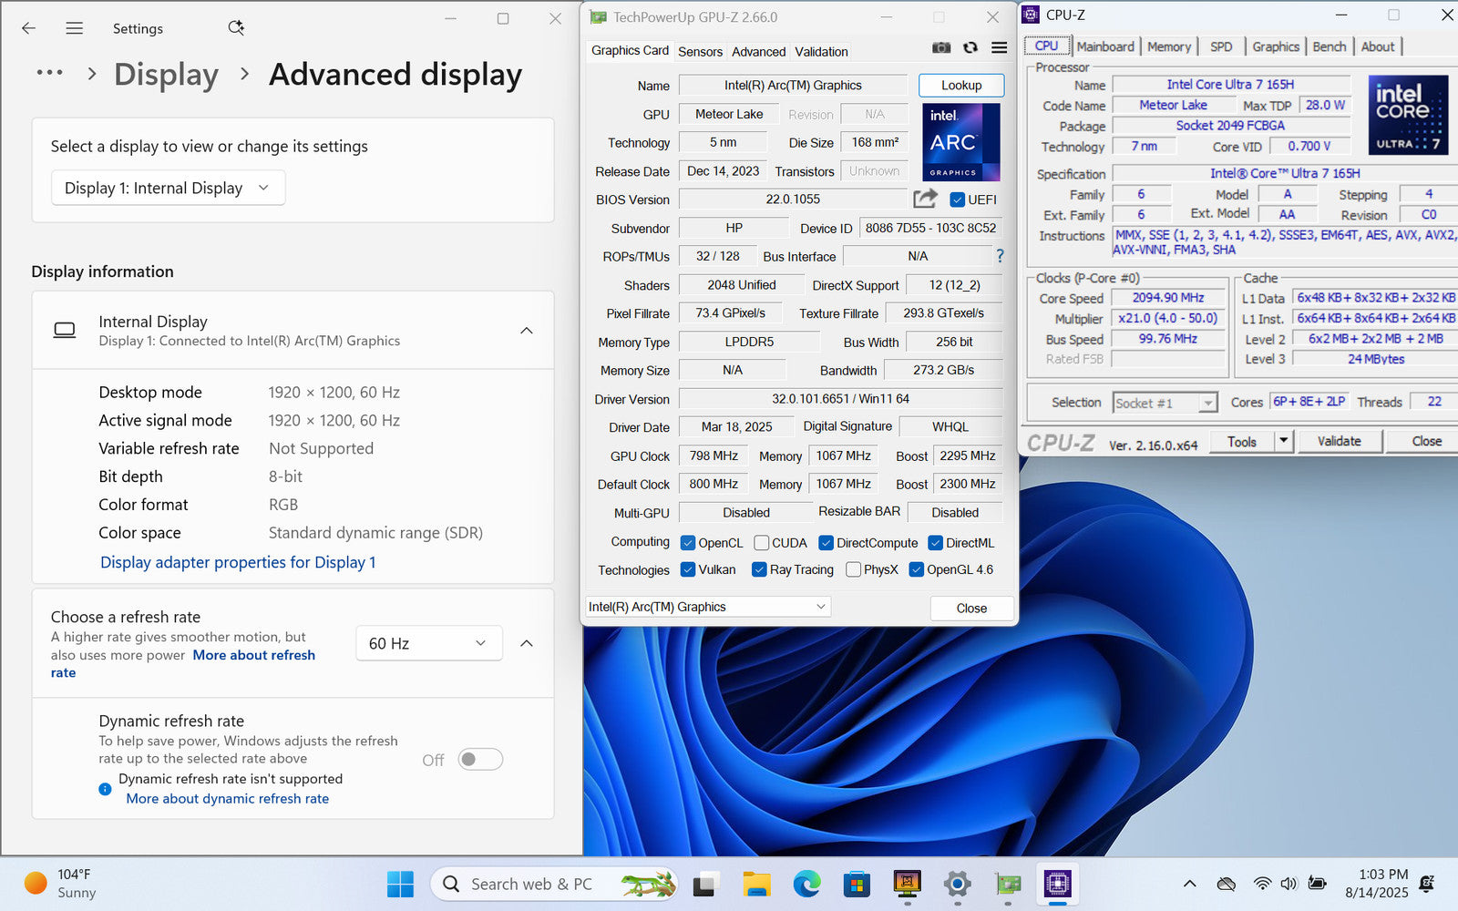Open the weather widget showing 104°F
Viewport: 1458px width, 911px height.
(x=60, y=884)
